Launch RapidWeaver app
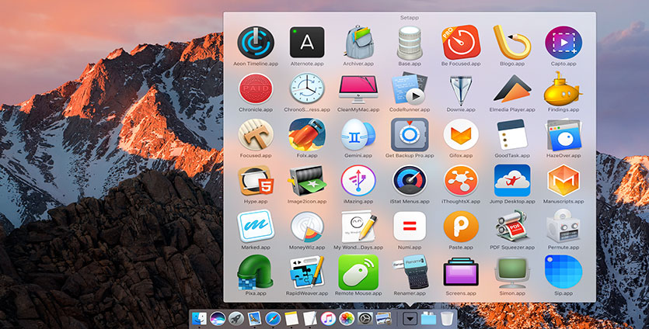649x329 pixels. (x=306, y=272)
